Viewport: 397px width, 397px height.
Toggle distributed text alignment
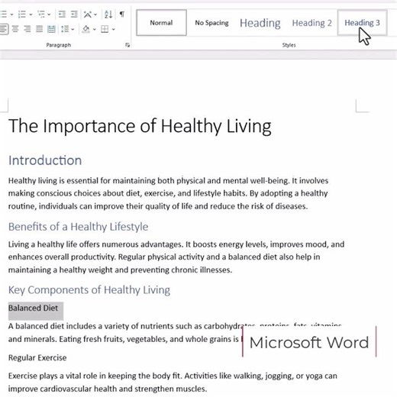(x=51, y=29)
